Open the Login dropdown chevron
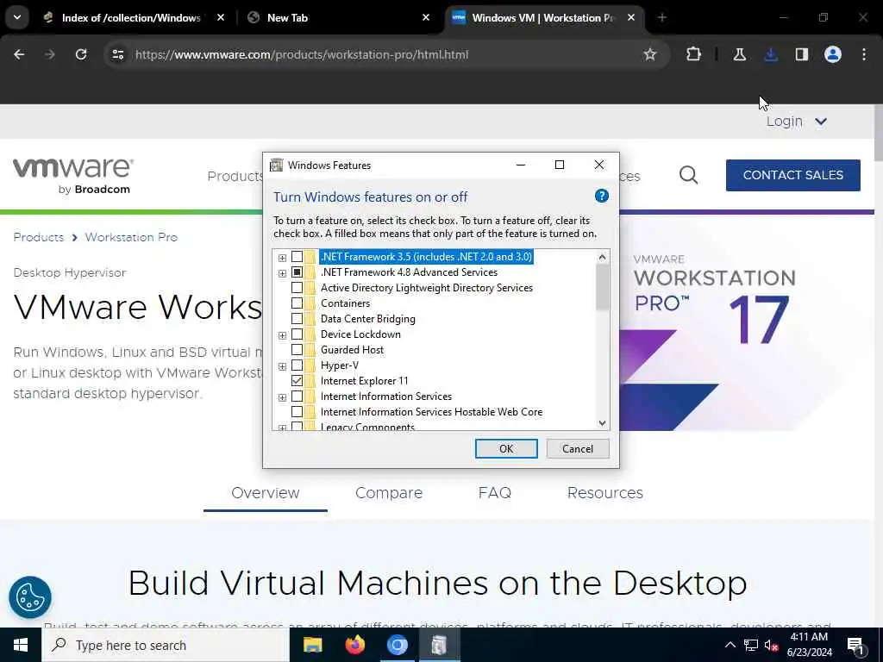This screenshot has height=662, width=883. (x=821, y=122)
